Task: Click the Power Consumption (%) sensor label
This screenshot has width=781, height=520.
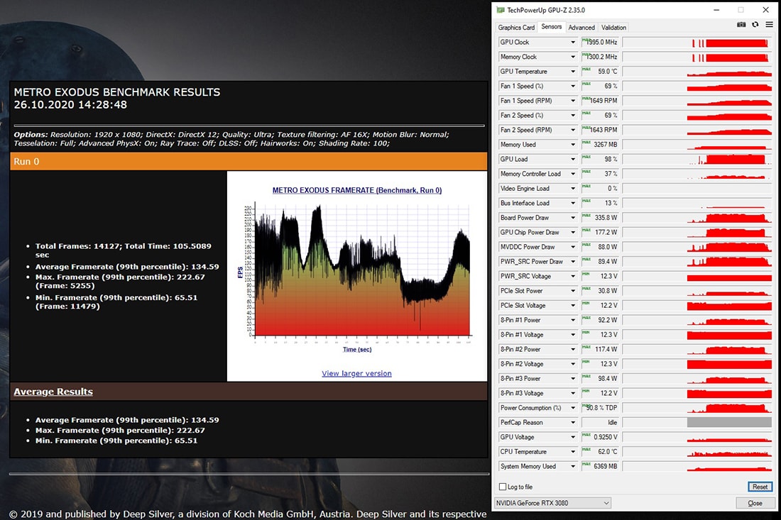Action: pos(530,408)
